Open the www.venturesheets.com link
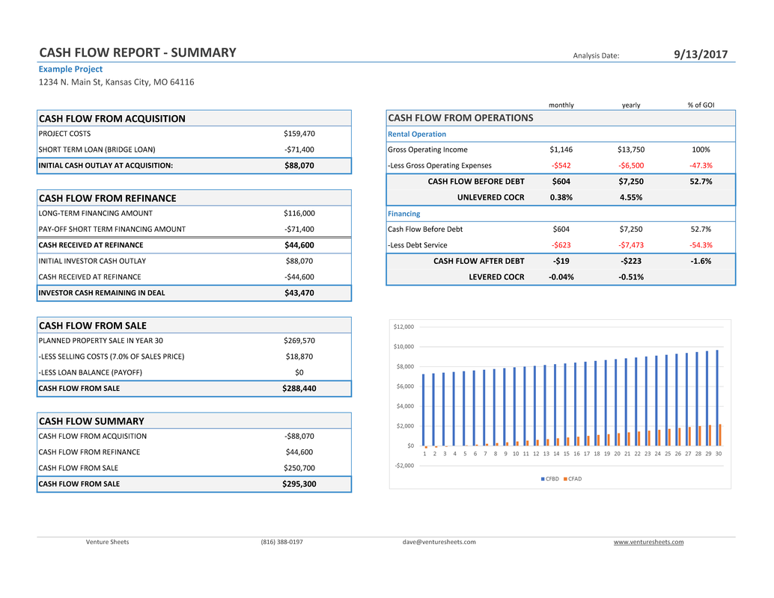 point(648,542)
